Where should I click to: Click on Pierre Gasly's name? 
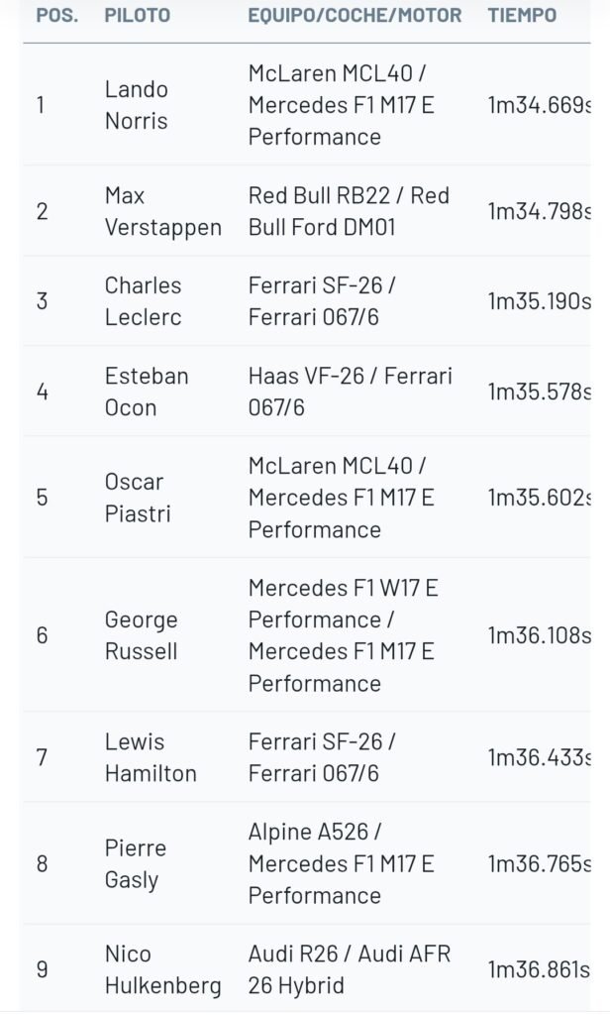[136, 863]
